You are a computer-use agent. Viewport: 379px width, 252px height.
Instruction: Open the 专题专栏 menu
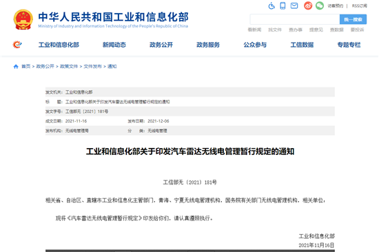[349, 45]
